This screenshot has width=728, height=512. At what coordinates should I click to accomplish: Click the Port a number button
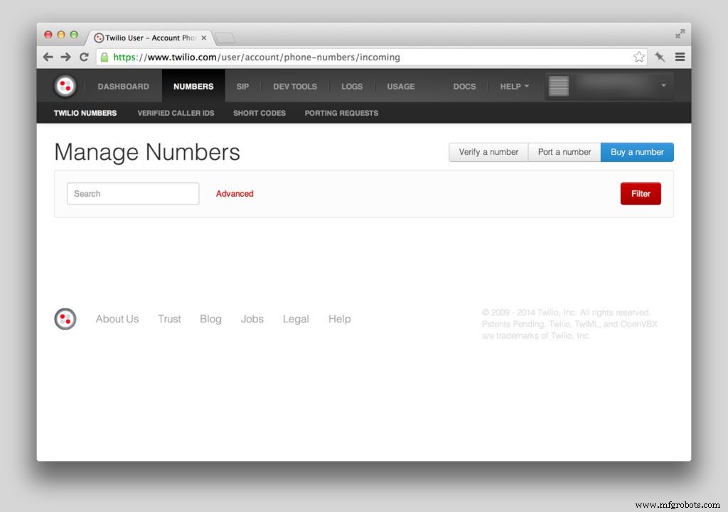click(x=564, y=152)
